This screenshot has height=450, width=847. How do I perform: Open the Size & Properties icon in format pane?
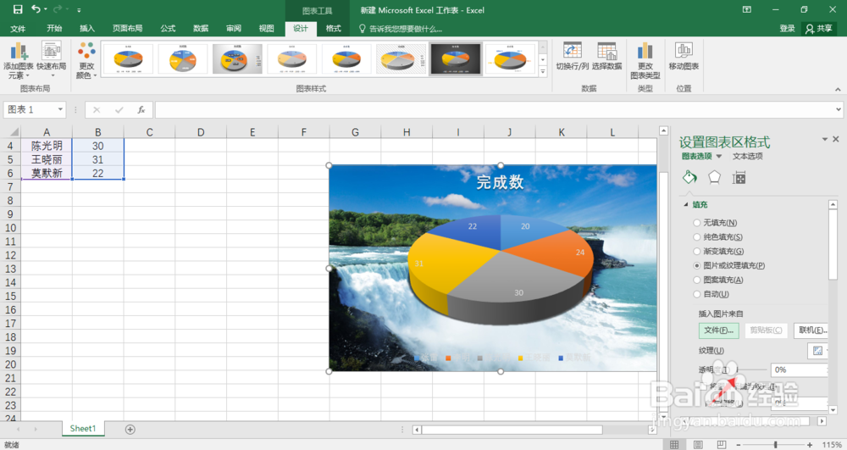[x=739, y=178]
